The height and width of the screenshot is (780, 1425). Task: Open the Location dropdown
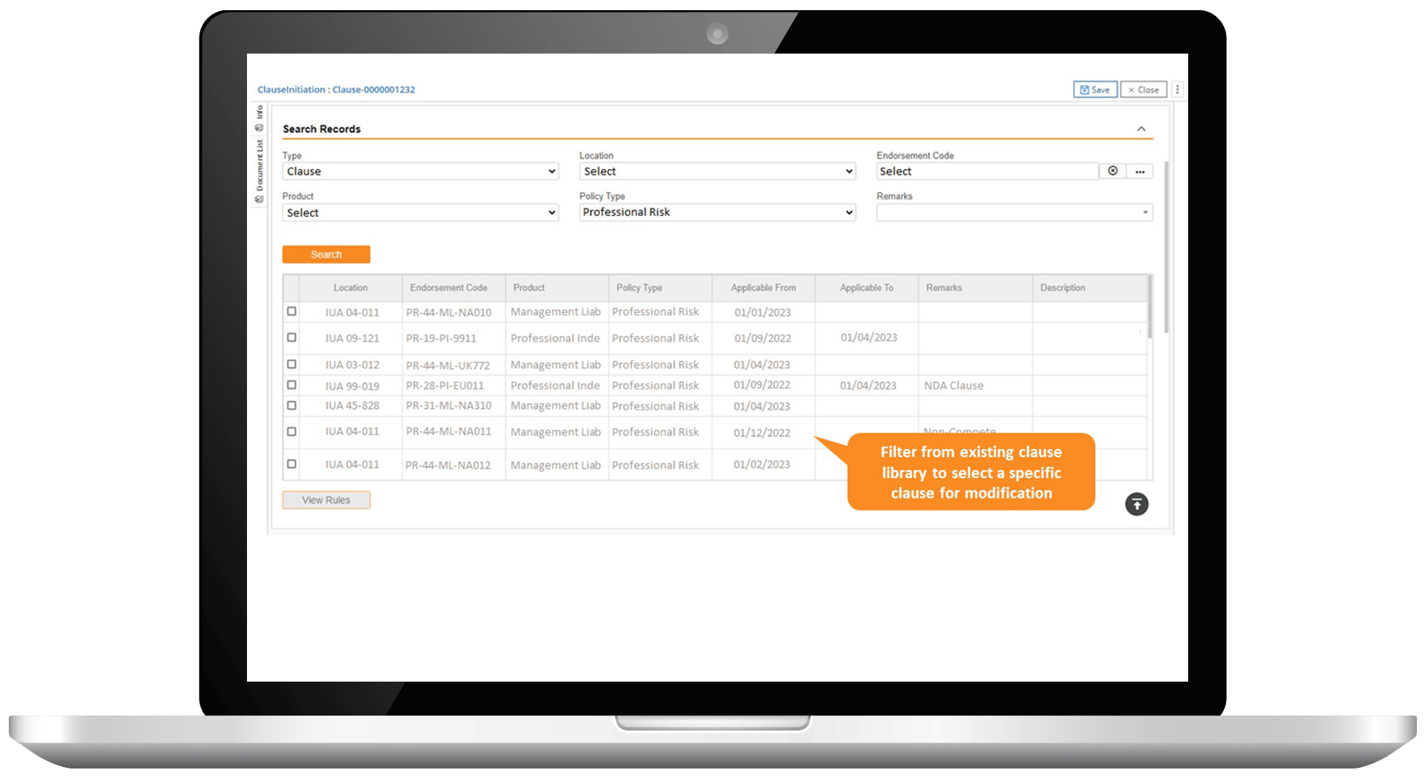point(717,172)
